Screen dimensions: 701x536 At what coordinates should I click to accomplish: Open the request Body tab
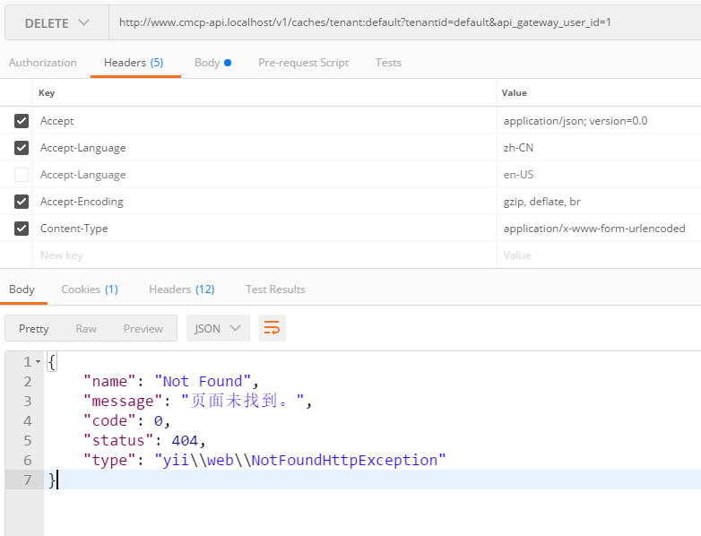(x=212, y=63)
